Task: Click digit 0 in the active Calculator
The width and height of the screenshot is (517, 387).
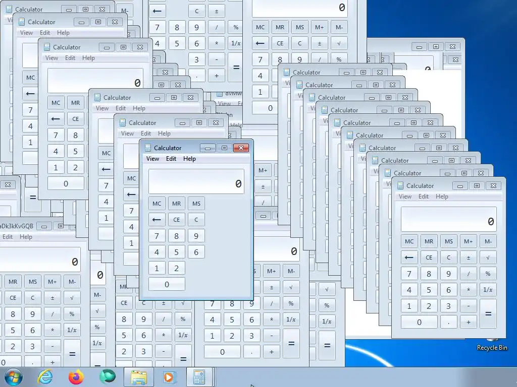Action: pos(167,284)
